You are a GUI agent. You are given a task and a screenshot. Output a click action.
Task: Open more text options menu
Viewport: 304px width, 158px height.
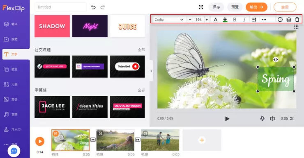(x=264, y=20)
